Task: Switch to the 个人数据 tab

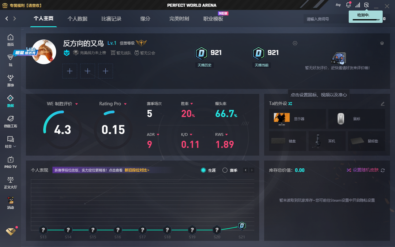Action: [77, 19]
